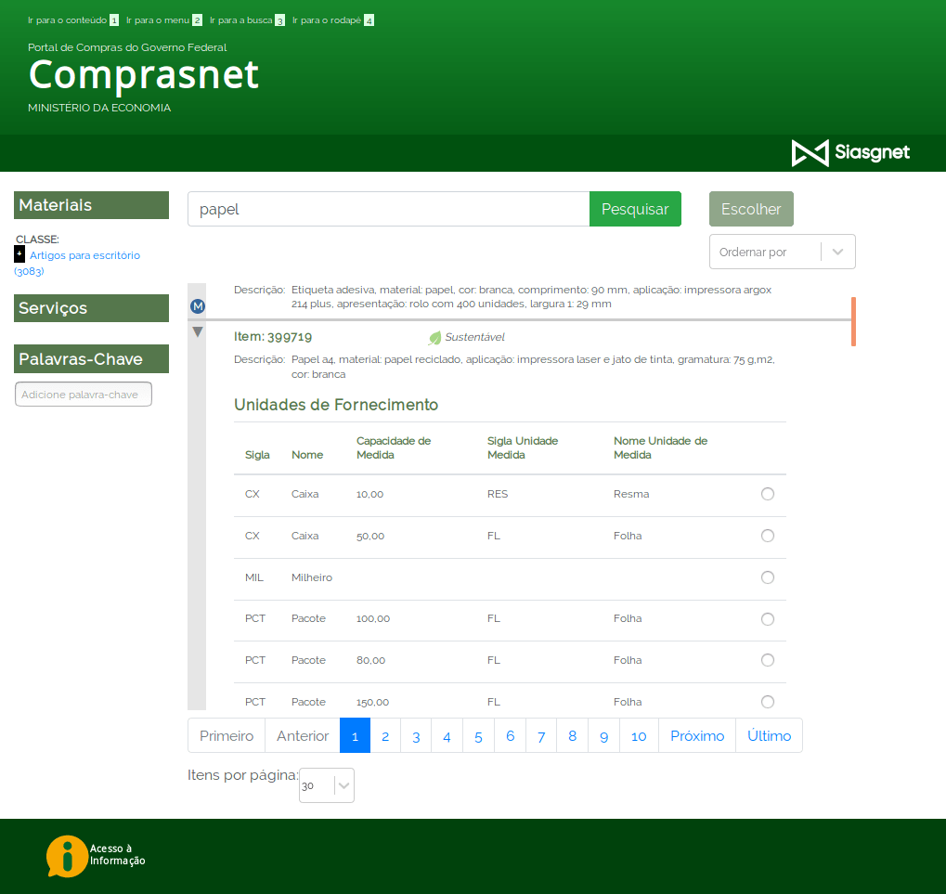946x894 pixels.
Task: Click the Unidades de Fornecimento heading
Action: pos(336,405)
